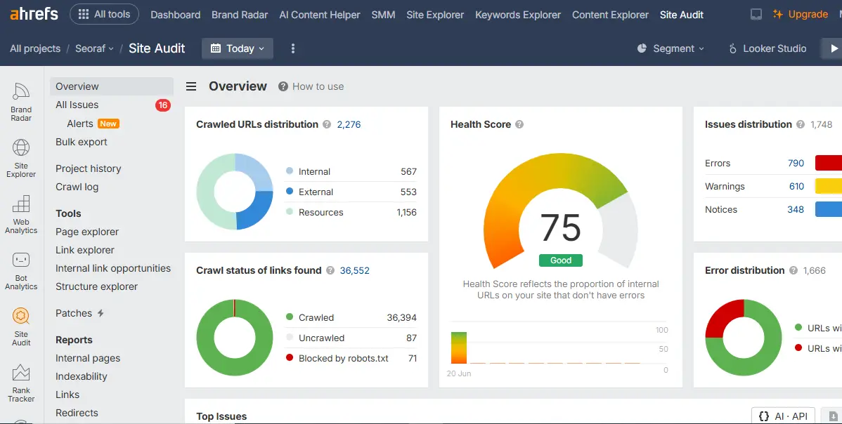Viewport: 842px width, 424px height.
Task: Open Redirects report
Action: click(77, 413)
